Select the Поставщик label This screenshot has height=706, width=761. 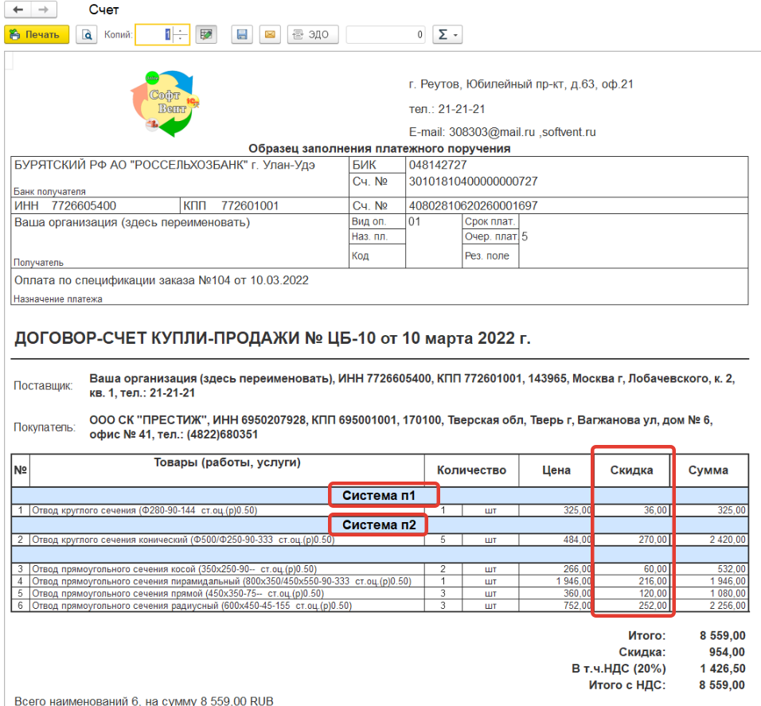pos(43,386)
